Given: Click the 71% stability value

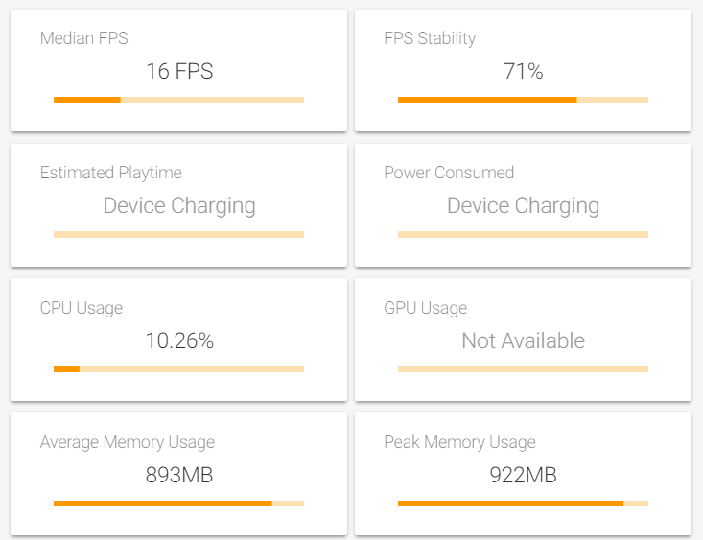Looking at the screenshot, I should point(524,71).
